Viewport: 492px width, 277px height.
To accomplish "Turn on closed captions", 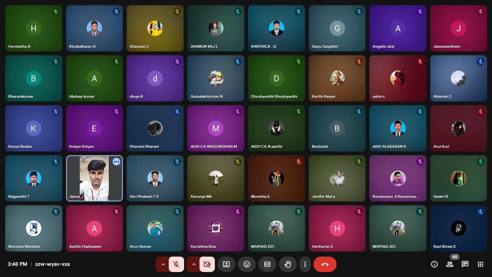I will pyautogui.click(x=267, y=264).
